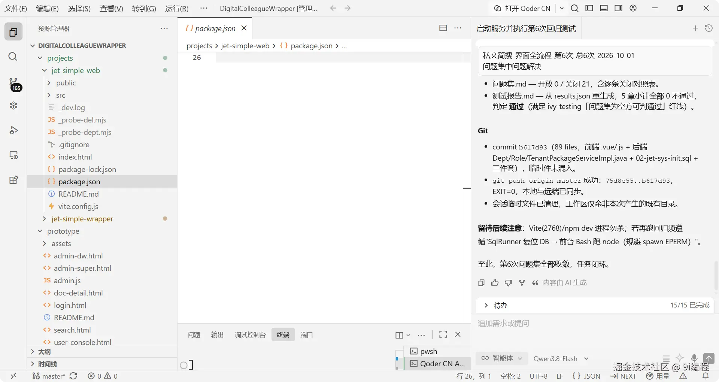
Task: Switch to the 端口 panel tab
Action: pos(306,334)
